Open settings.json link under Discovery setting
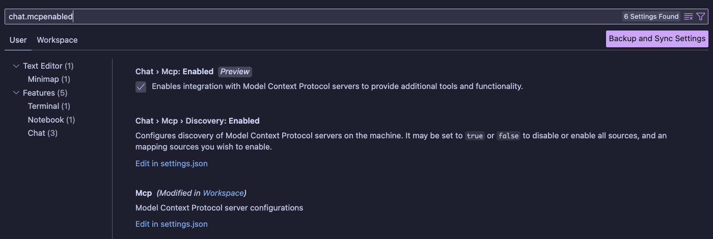Screen dimensions: 713x239 (172, 164)
